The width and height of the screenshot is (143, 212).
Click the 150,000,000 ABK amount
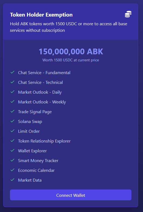pos(71,52)
